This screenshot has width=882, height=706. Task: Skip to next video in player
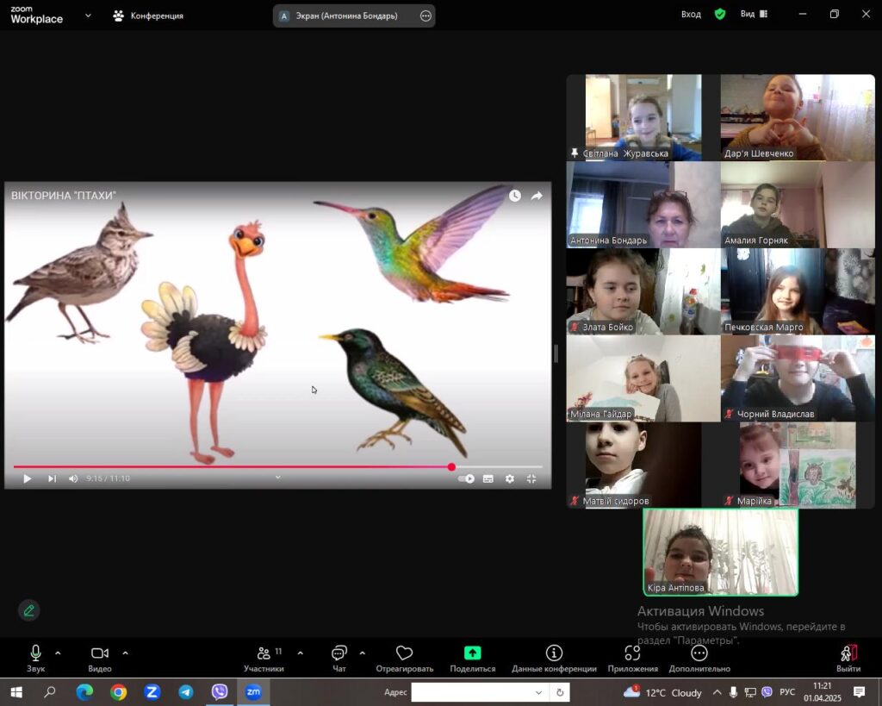pos(52,478)
